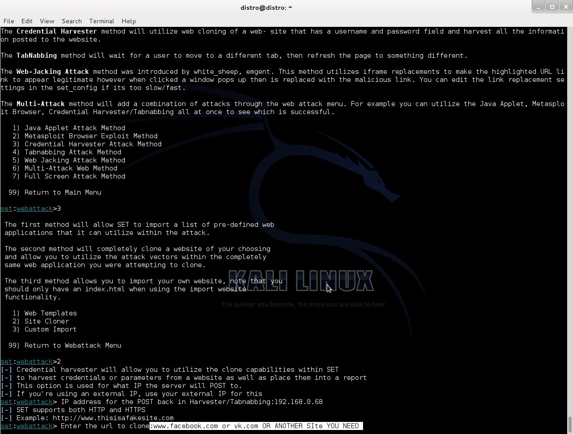Click 'The third method allows you' line
The image size is (573, 434).
tap(143, 281)
